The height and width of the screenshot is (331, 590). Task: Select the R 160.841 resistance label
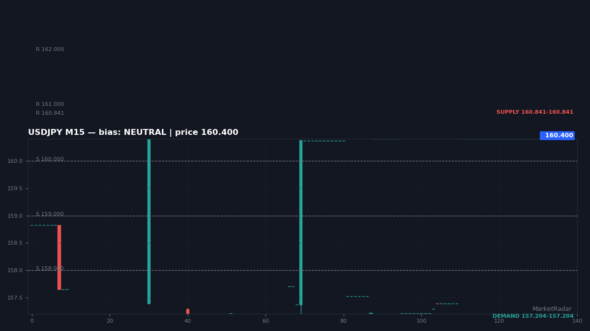(x=50, y=113)
